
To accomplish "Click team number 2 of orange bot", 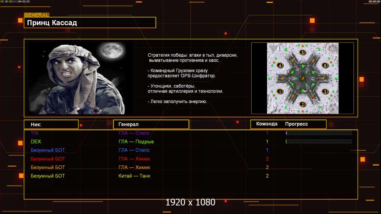I will pos(267,167).
